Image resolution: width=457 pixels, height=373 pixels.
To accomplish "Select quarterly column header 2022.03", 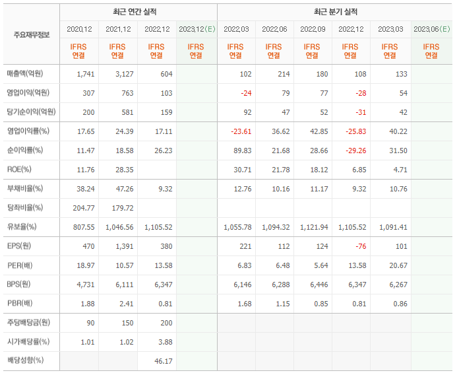I will click(x=236, y=29).
